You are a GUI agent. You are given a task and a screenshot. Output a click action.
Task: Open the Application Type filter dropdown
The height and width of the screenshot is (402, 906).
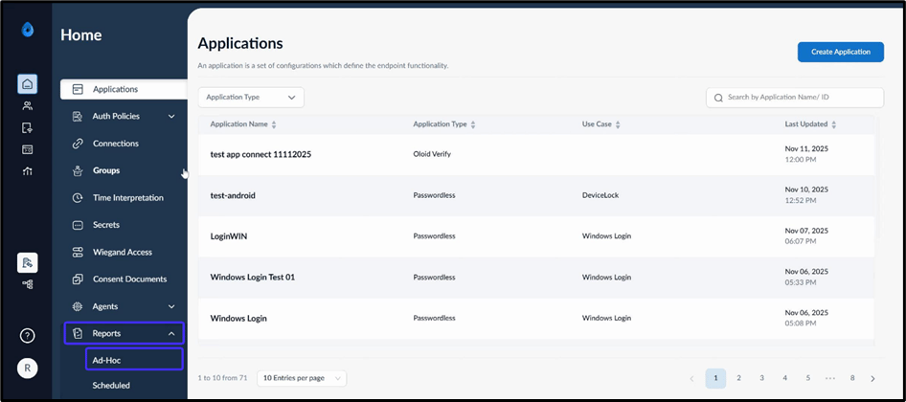(251, 97)
